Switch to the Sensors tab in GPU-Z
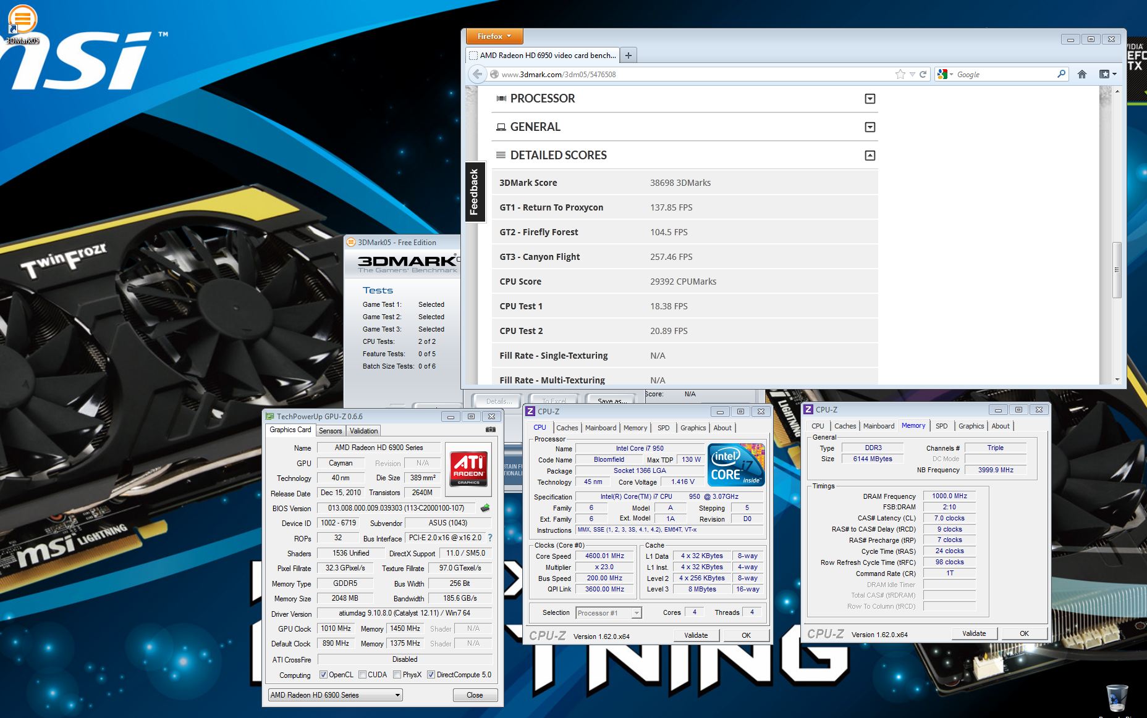 click(330, 430)
